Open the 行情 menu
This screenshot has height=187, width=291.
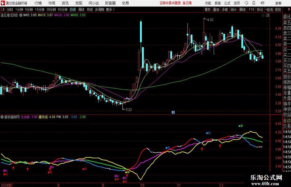pos(38,3)
